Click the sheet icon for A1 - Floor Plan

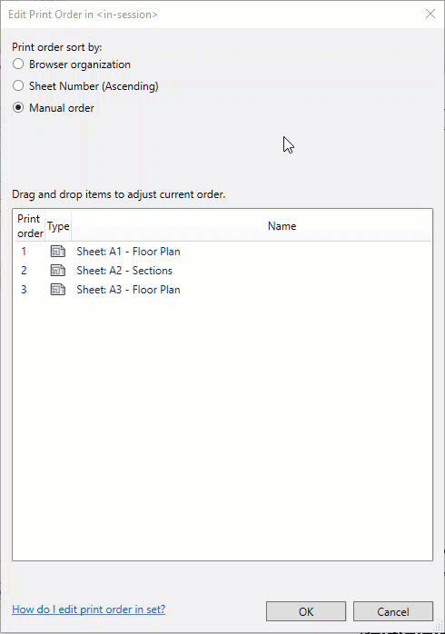[58, 251]
